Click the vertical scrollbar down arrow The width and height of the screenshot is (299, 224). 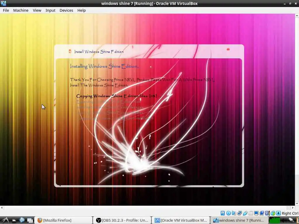[297, 204]
